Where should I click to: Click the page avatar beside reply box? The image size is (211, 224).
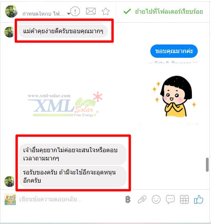10,199
